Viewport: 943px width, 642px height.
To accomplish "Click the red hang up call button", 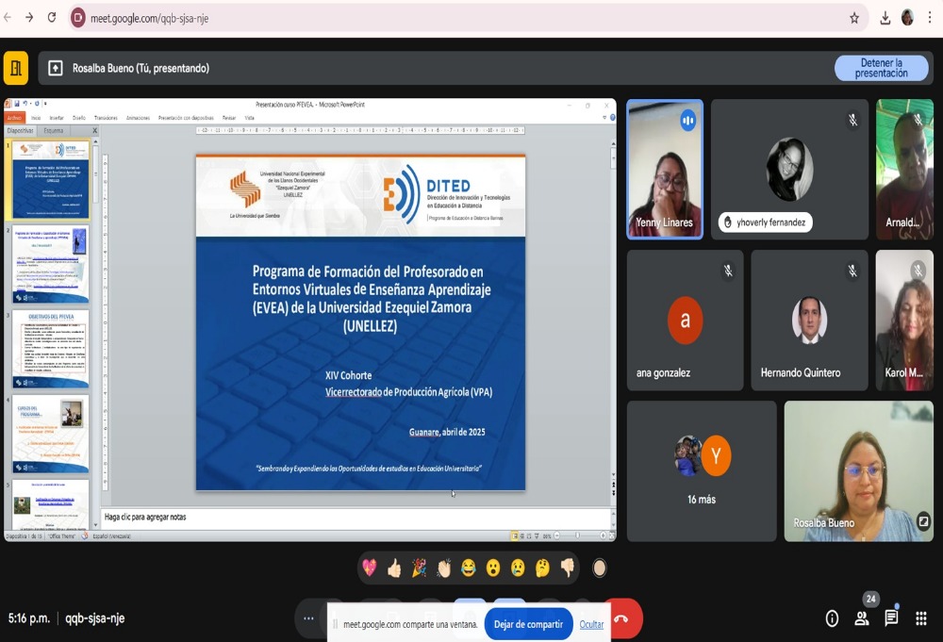I will 623,618.
